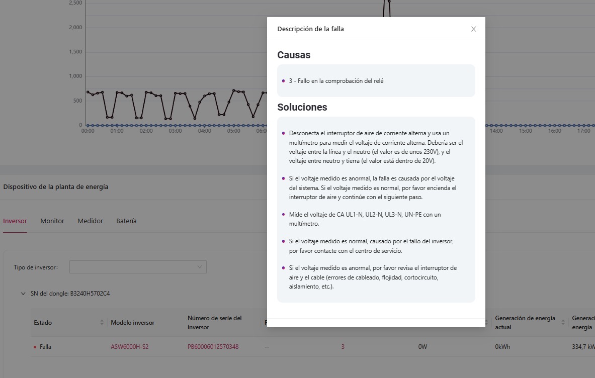Image resolution: width=595 pixels, height=378 pixels.
Task: Click the sort icon left of Generación de energía actual
Action: coord(486,323)
